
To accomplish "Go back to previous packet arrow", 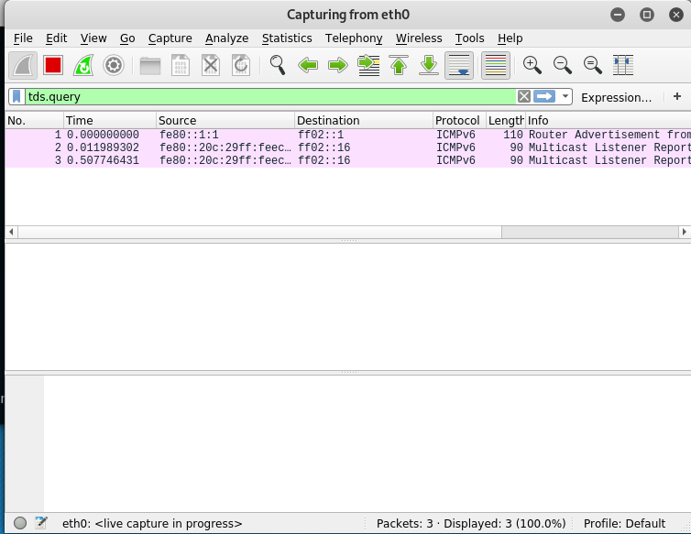I will pos(308,66).
